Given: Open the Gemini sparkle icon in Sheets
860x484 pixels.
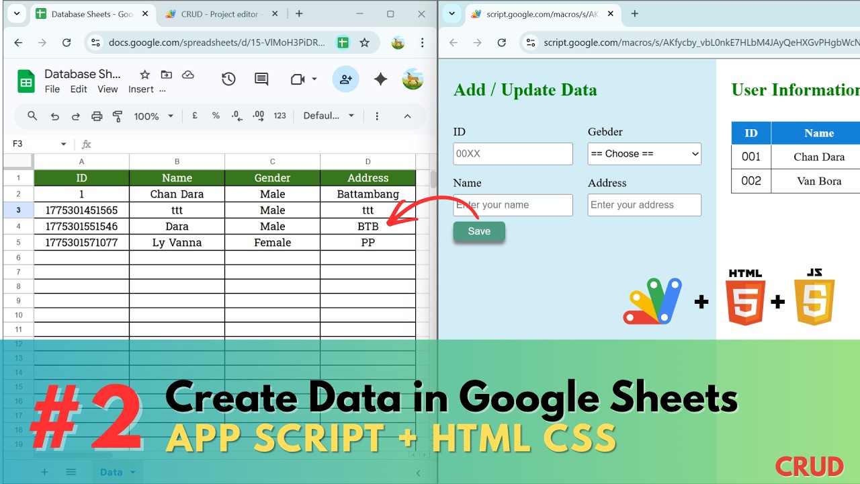Looking at the screenshot, I should (x=380, y=79).
